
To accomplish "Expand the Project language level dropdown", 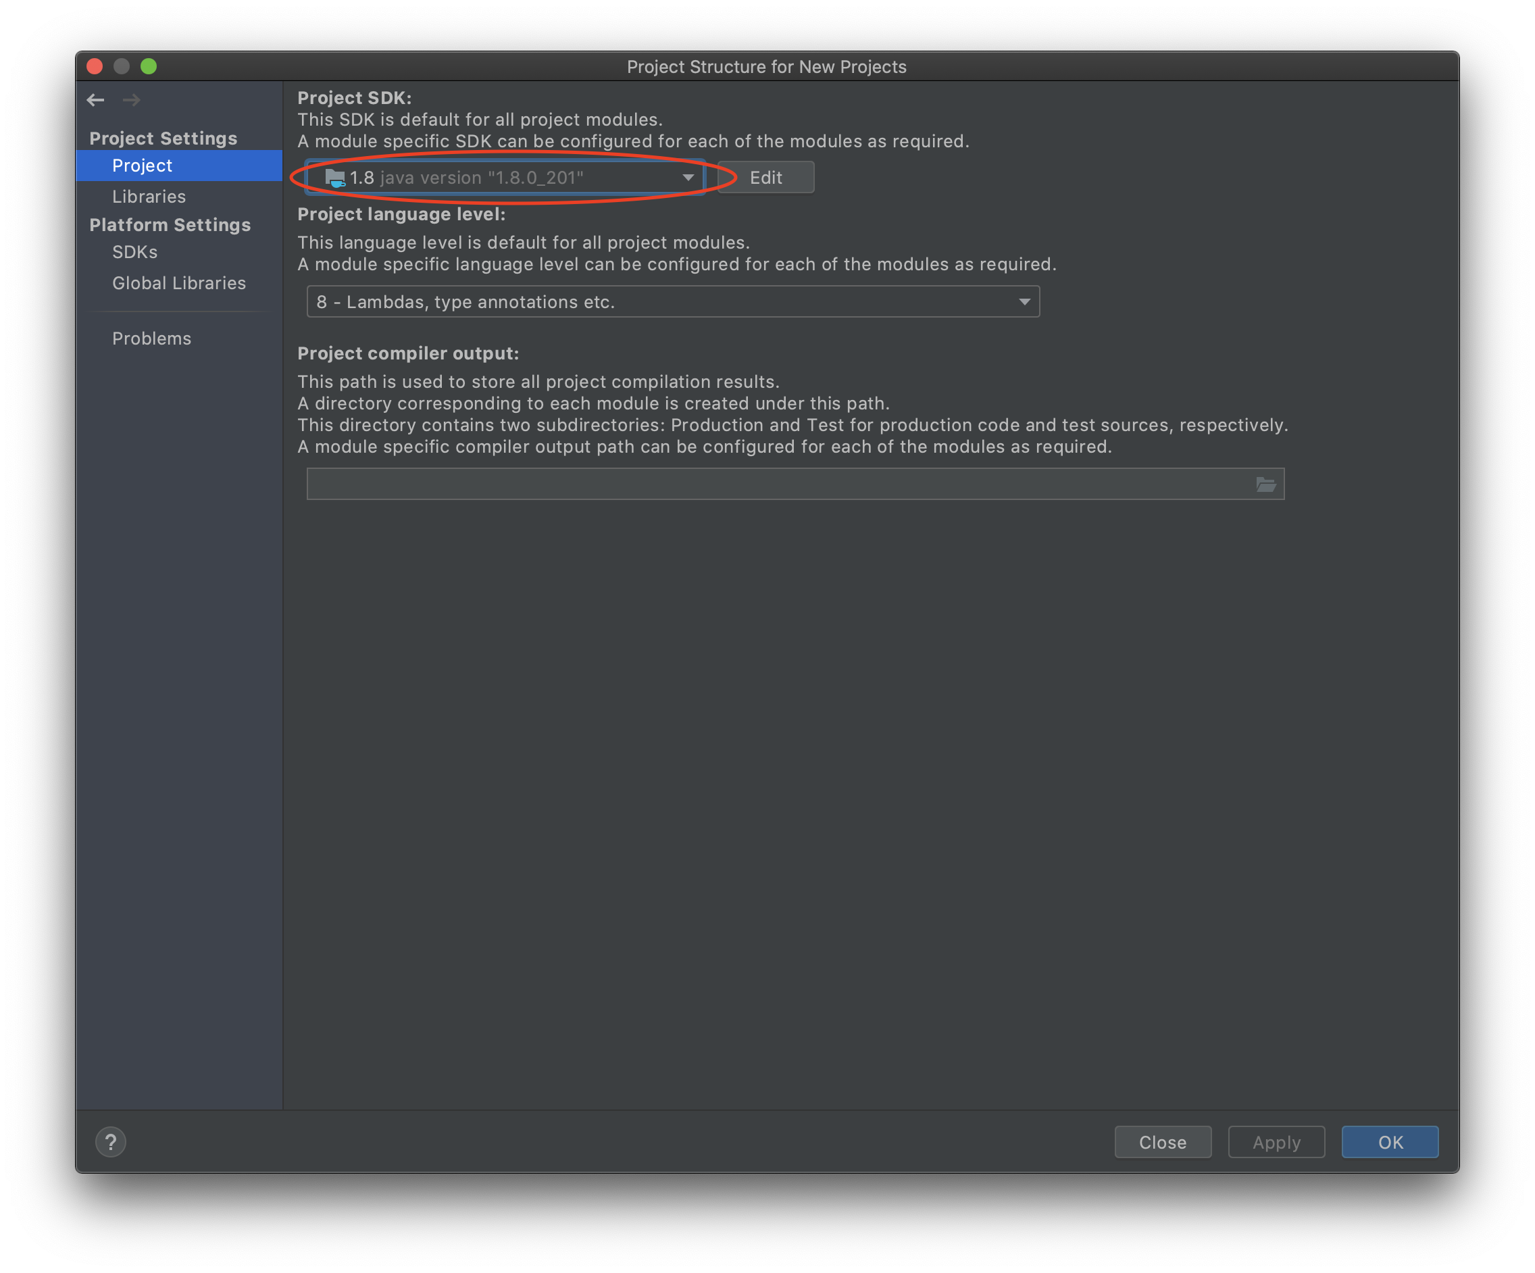I will 1024,302.
